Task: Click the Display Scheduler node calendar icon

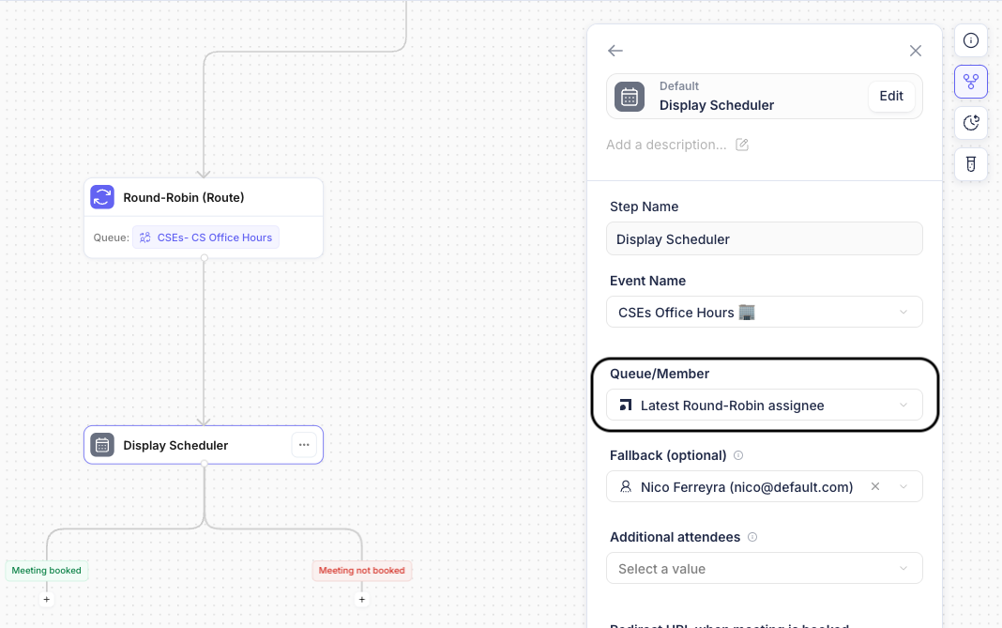Action: (x=102, y=445)
